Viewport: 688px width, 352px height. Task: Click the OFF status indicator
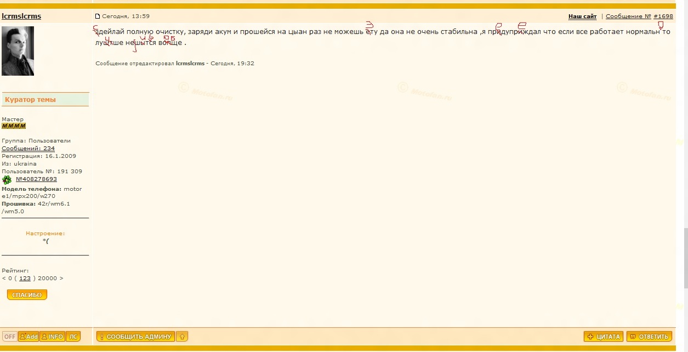[x=10, y=337]
